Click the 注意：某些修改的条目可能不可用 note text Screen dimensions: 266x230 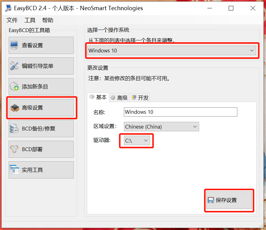pos(129,78)
